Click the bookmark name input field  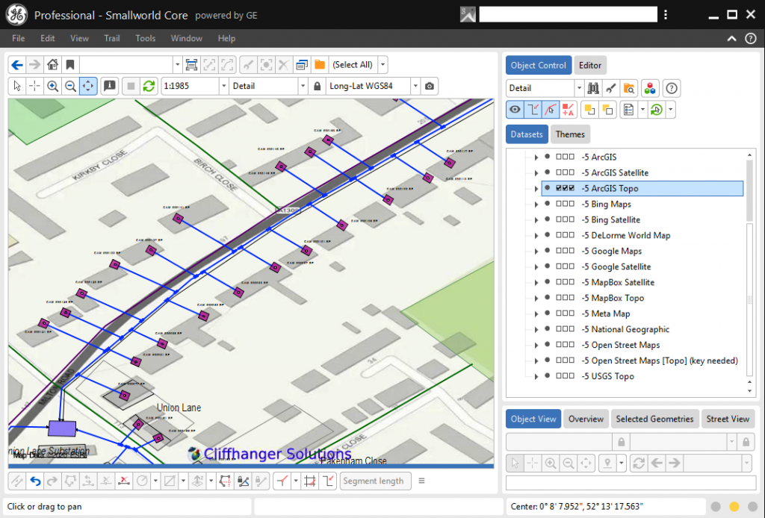click(x=126, y=65)
